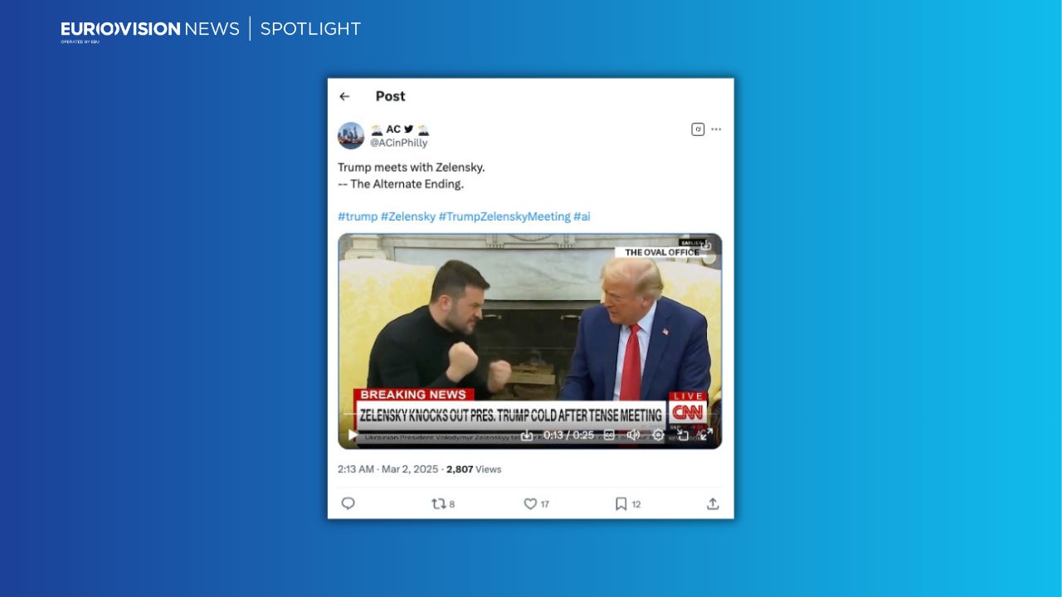Open the Grok icon next to the more menu
Viewport: 1062px width, 597px height.
tap(698, 129)
